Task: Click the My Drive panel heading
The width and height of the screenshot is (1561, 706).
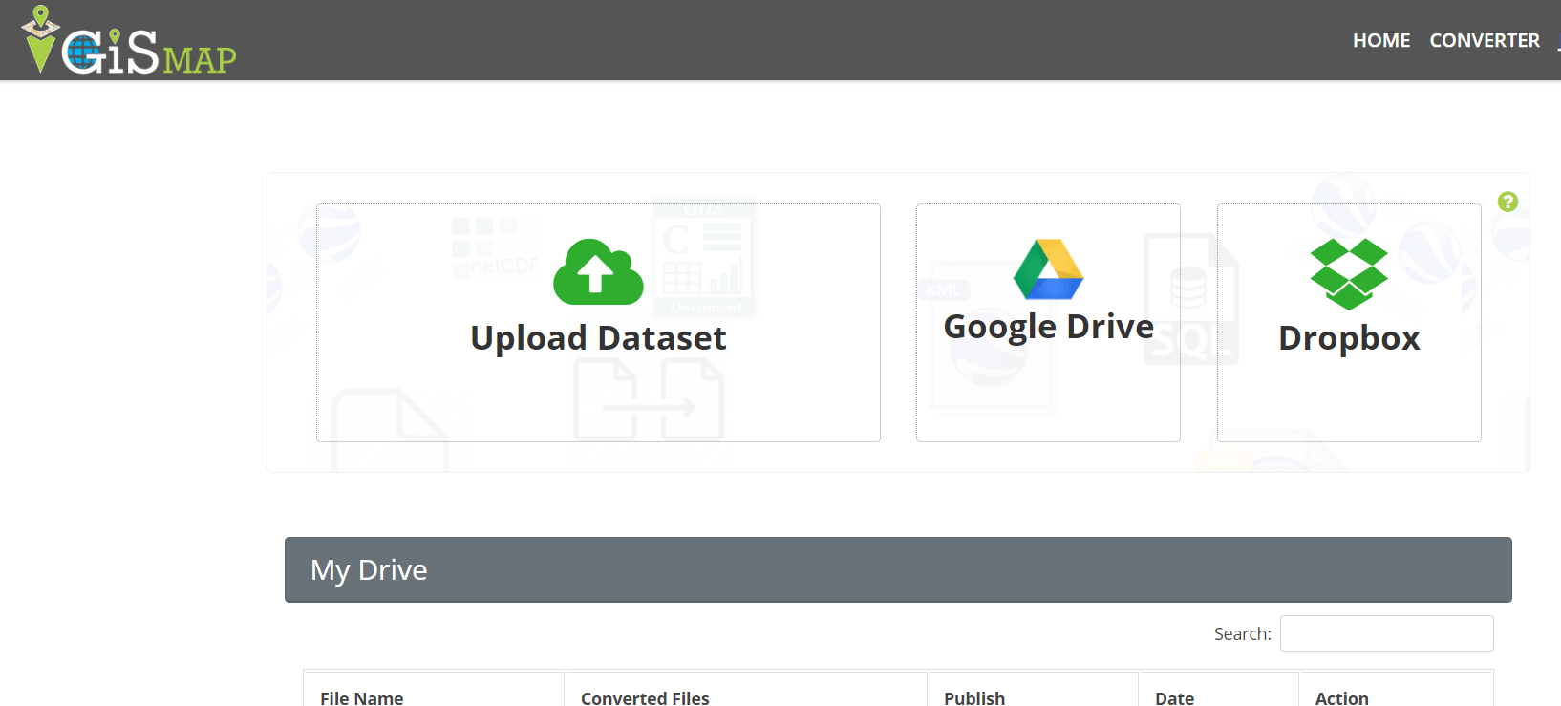Action: pyautogui.click(x=898, y=569)
